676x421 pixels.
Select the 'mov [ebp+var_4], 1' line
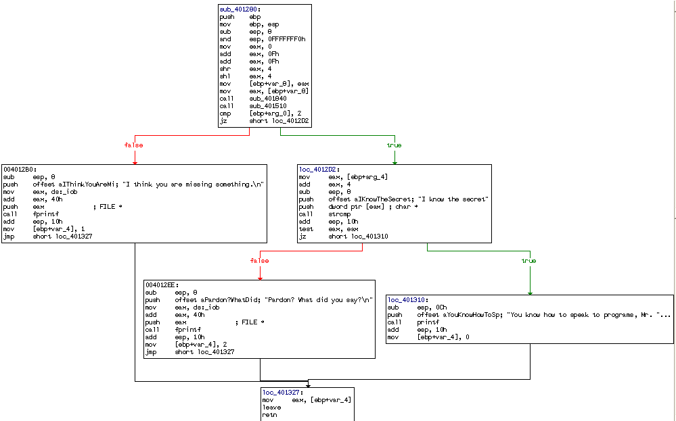pos(44,229)
